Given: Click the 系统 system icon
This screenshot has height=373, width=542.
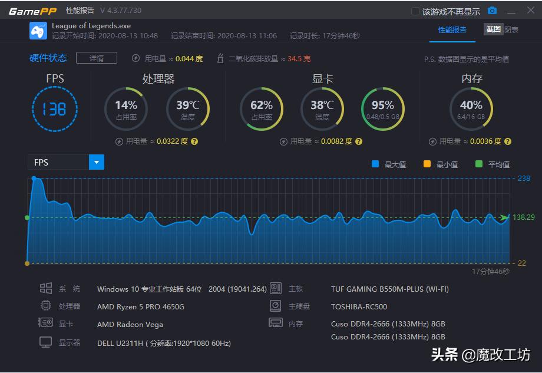Looking at the screenshot, I should (x=47, y=288).
